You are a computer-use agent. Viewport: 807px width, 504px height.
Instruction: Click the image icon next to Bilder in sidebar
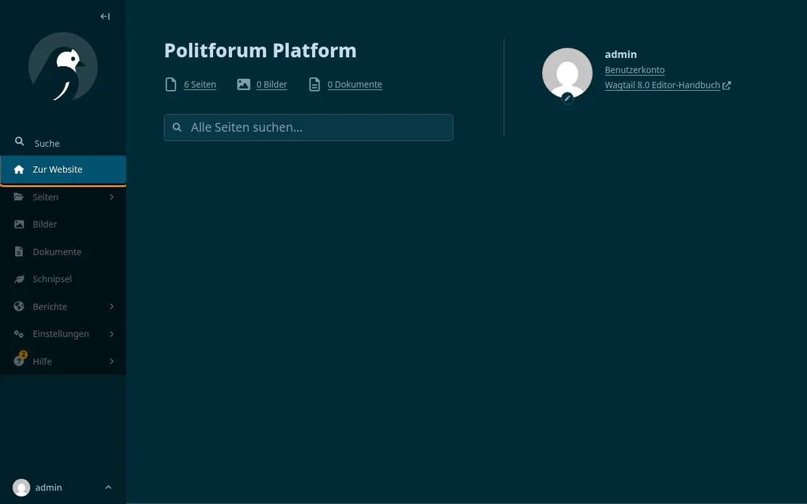(19, 224)
